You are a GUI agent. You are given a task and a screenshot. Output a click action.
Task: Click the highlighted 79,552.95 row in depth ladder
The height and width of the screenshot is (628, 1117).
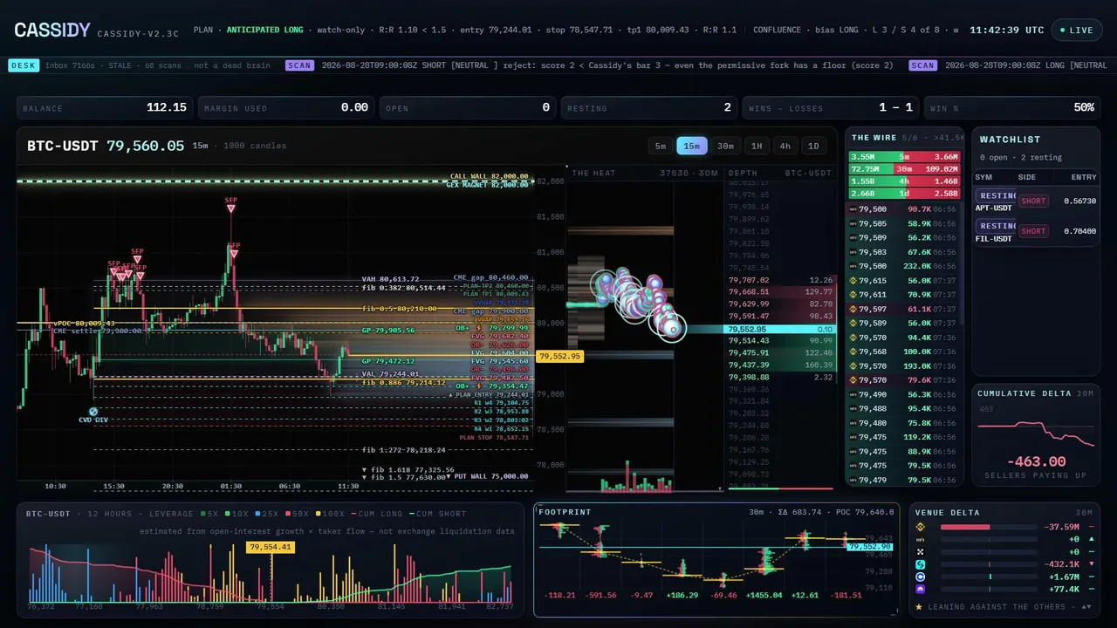[781, 329]
